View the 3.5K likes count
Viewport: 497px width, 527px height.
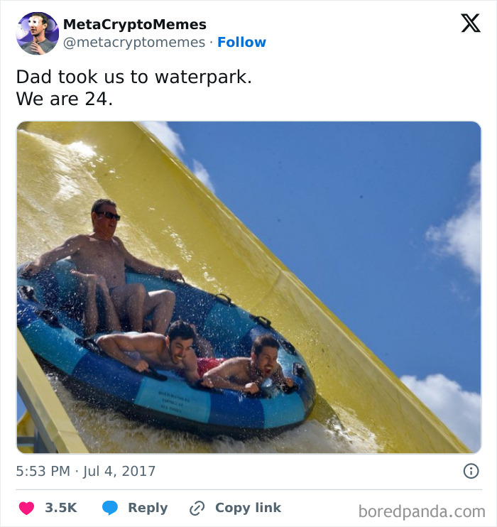click(x=61, y=508)
